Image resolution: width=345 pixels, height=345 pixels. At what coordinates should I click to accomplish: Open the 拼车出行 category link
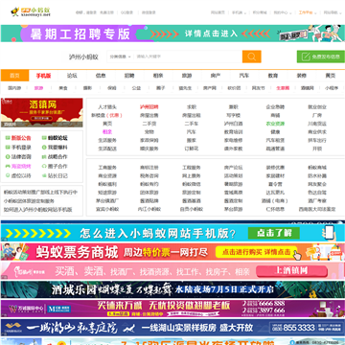pyautogui.click(x=317, y=140)
